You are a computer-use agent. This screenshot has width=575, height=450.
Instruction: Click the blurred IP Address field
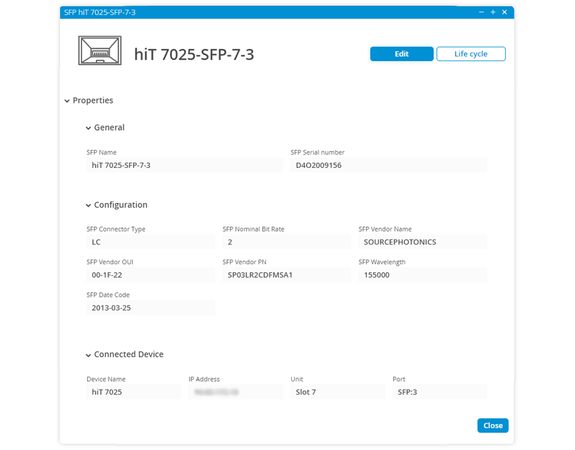[x=235, y=392]
